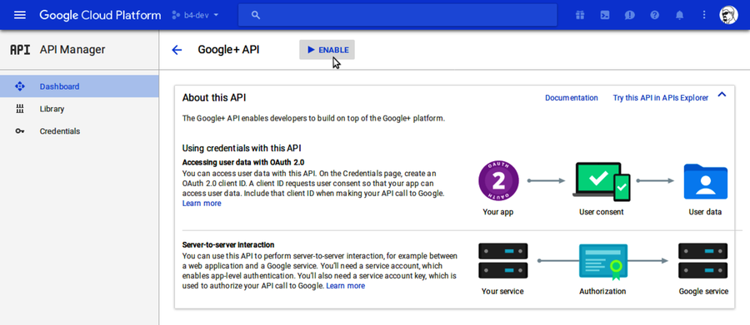Click the API Manager header icon

click(x=20, y=50)
